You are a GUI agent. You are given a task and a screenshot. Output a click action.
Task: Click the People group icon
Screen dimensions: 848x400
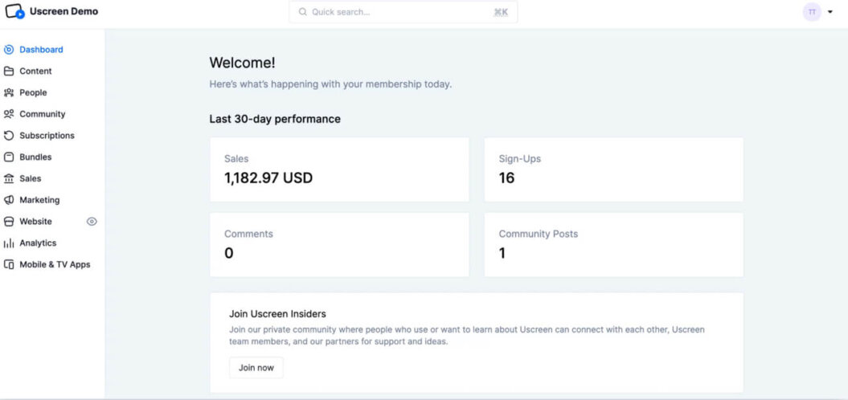click(x=9, y=93)
